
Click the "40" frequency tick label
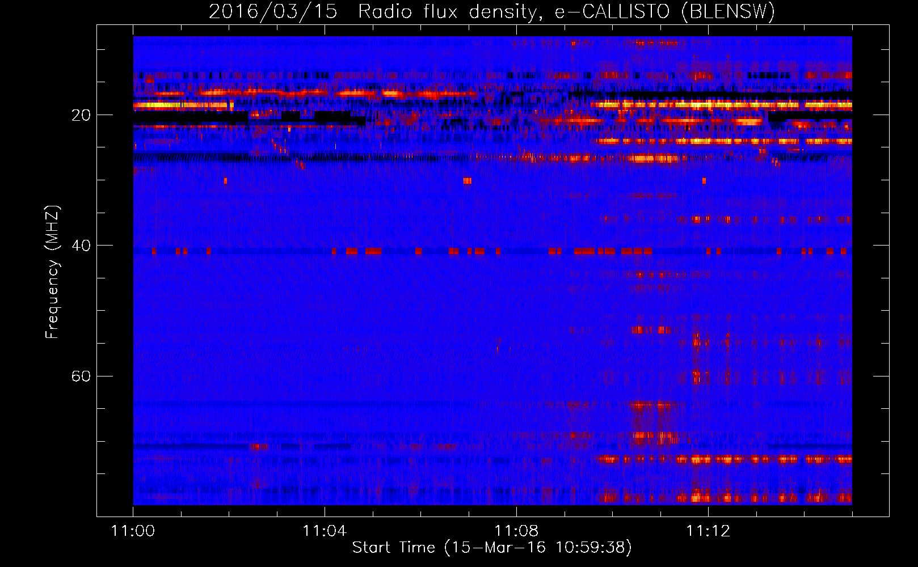(81, 246)
